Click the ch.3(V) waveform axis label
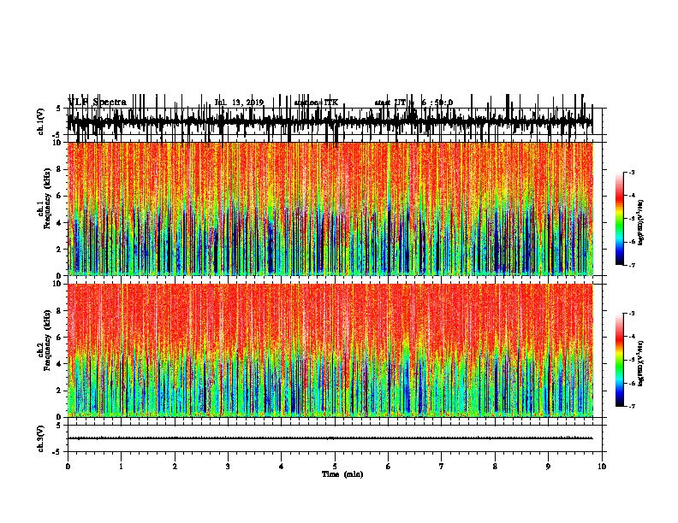The image size is (678, 523). [x=41, y=438]
